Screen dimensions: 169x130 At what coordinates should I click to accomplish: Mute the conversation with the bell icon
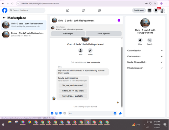click(140, 40)
